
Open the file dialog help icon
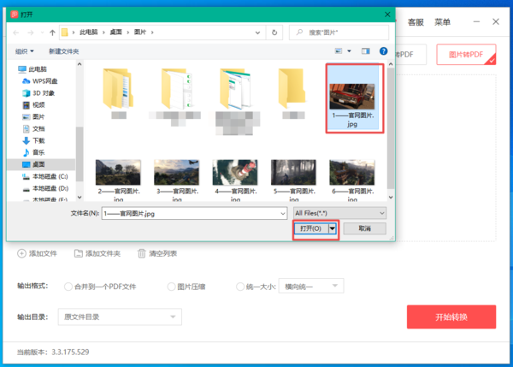click(x=383, y=51)
